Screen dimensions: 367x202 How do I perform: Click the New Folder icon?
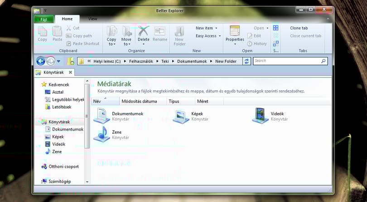pos(179,31)
